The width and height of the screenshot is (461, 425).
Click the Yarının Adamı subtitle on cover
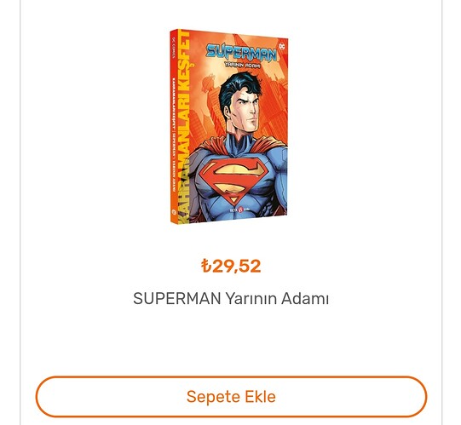click(x=243, y=66)
